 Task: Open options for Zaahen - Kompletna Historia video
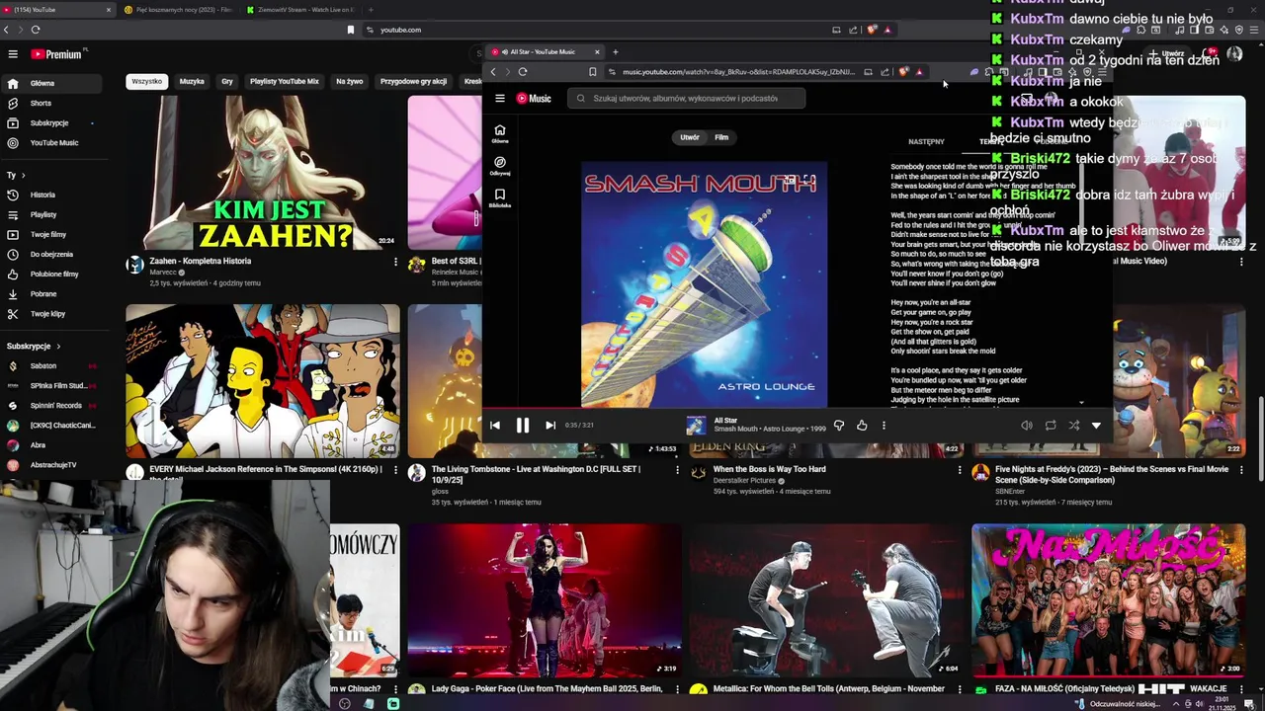[395, 262]
